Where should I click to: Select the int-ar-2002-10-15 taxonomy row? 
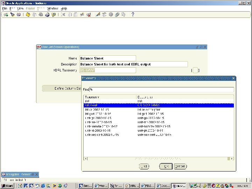point(159,110)
